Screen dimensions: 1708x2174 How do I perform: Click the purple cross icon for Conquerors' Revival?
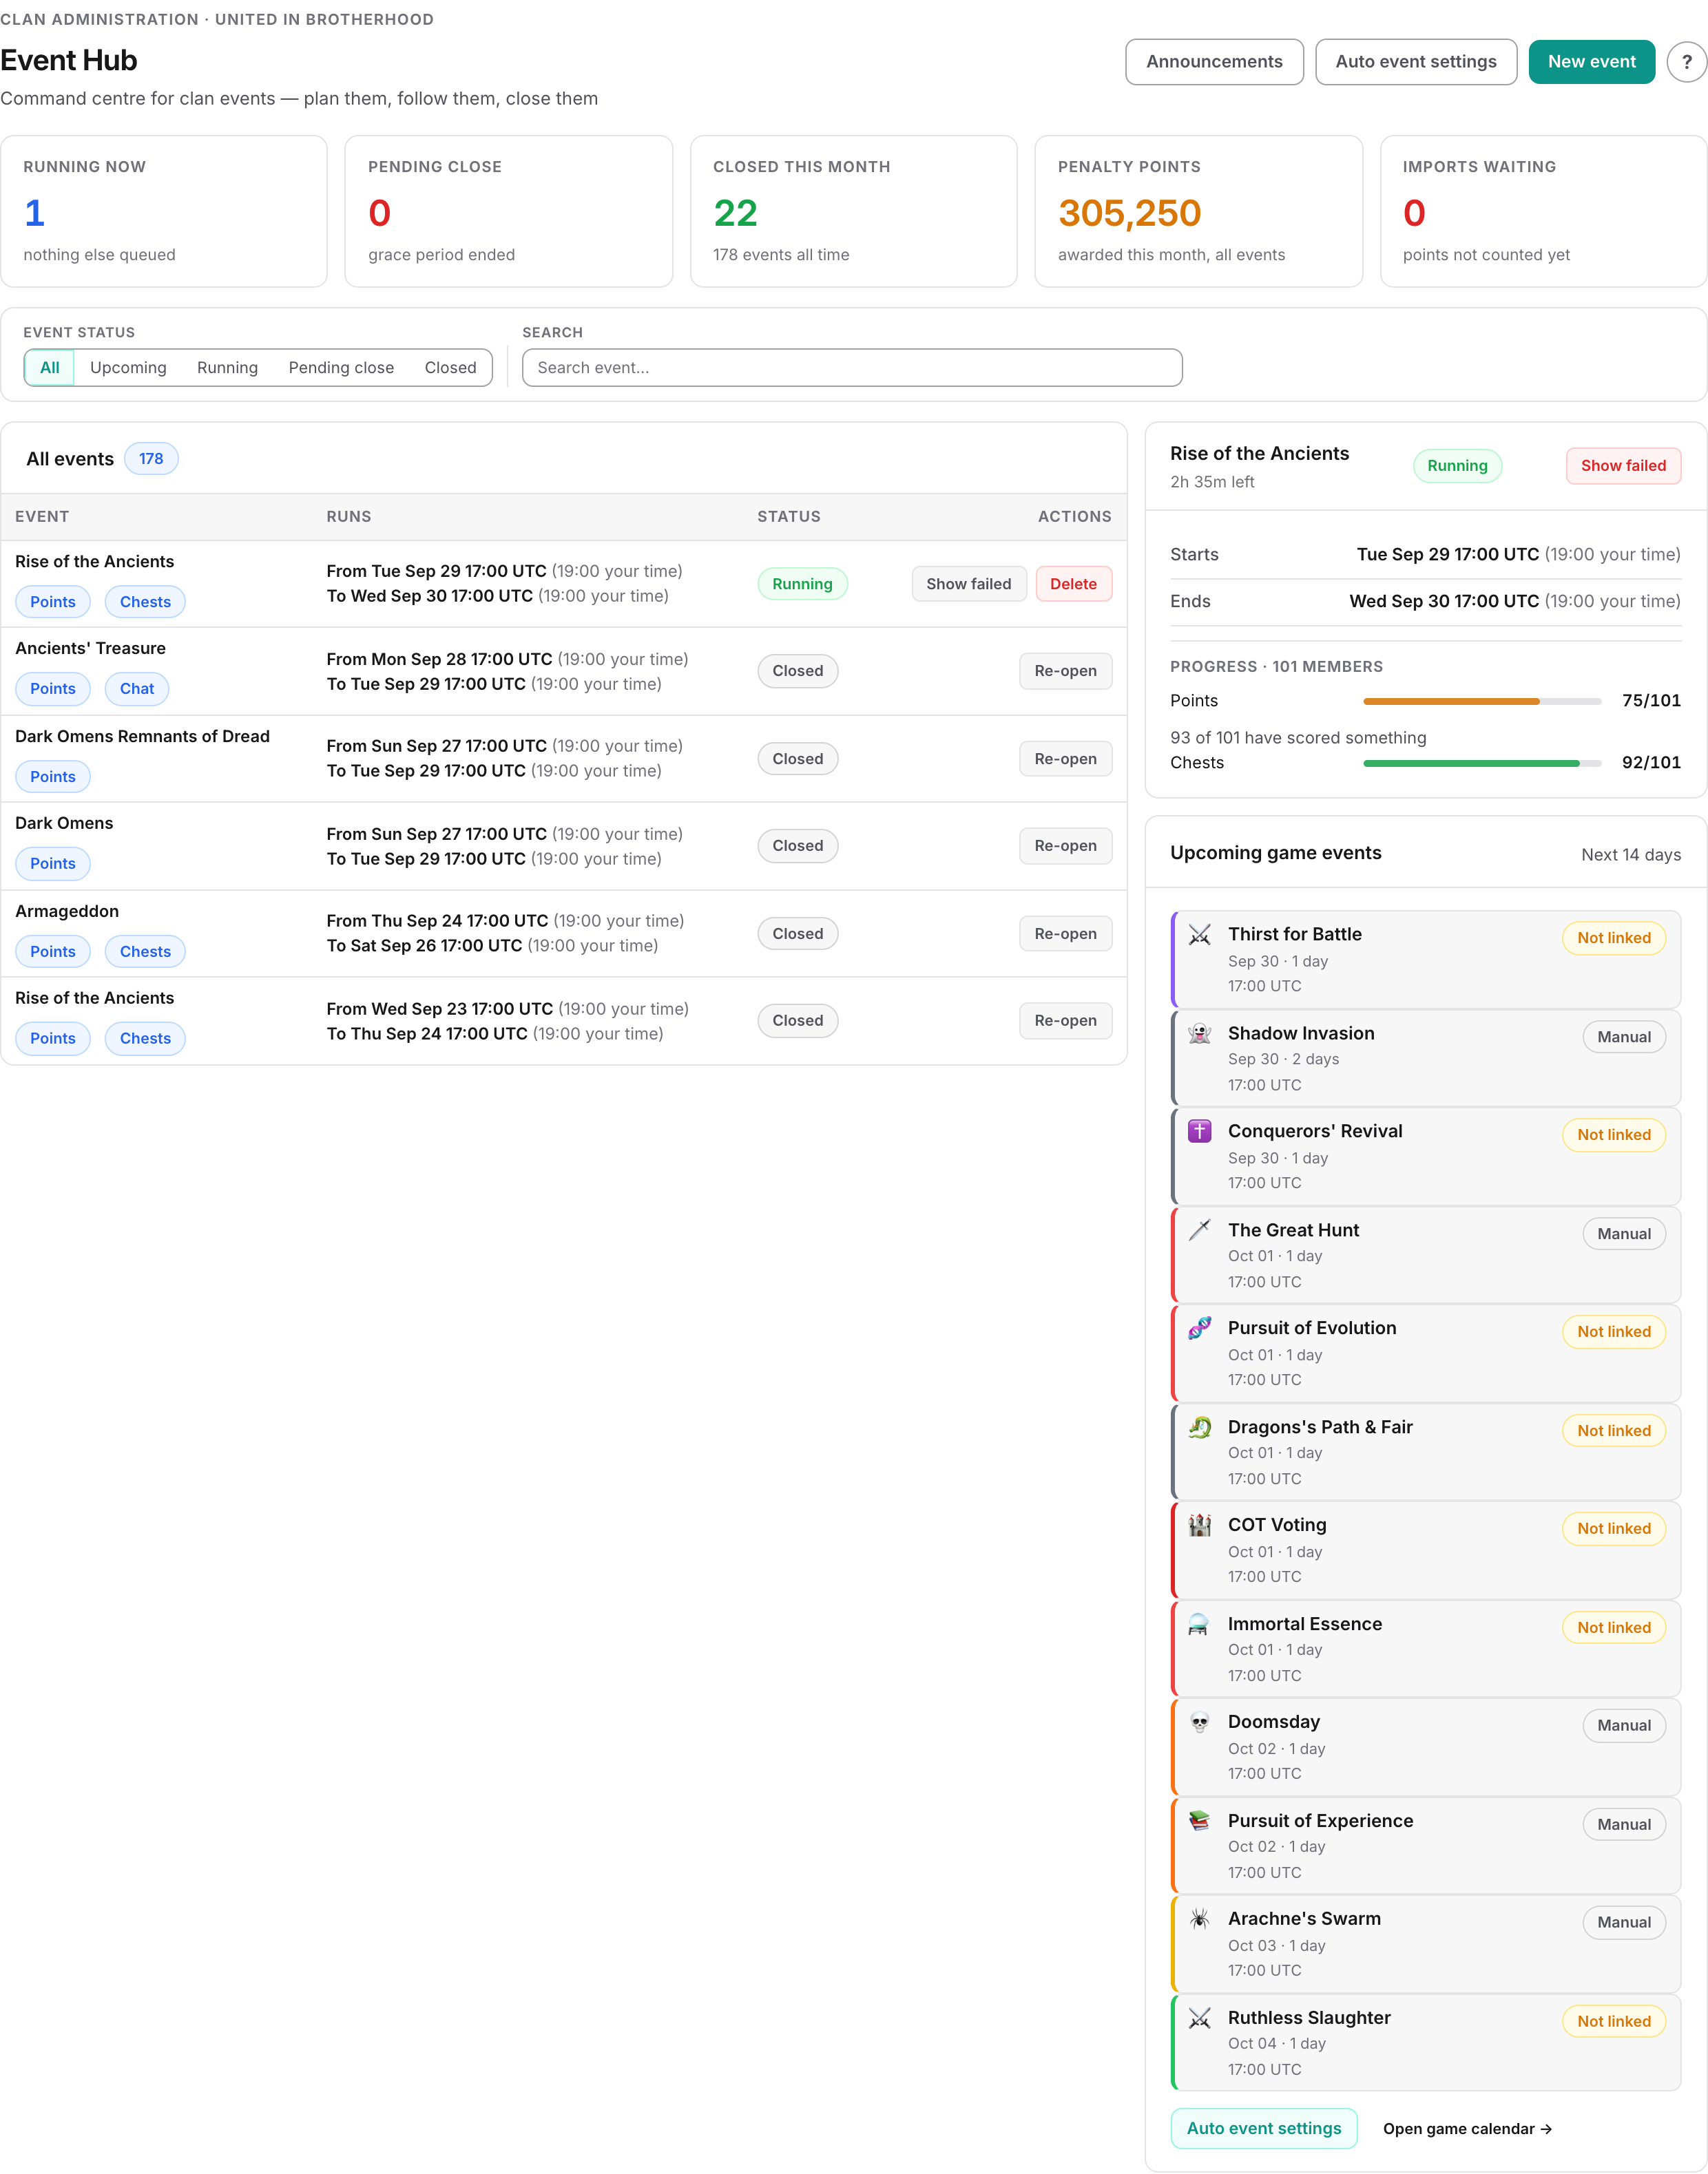[x=1199, y=1132]
